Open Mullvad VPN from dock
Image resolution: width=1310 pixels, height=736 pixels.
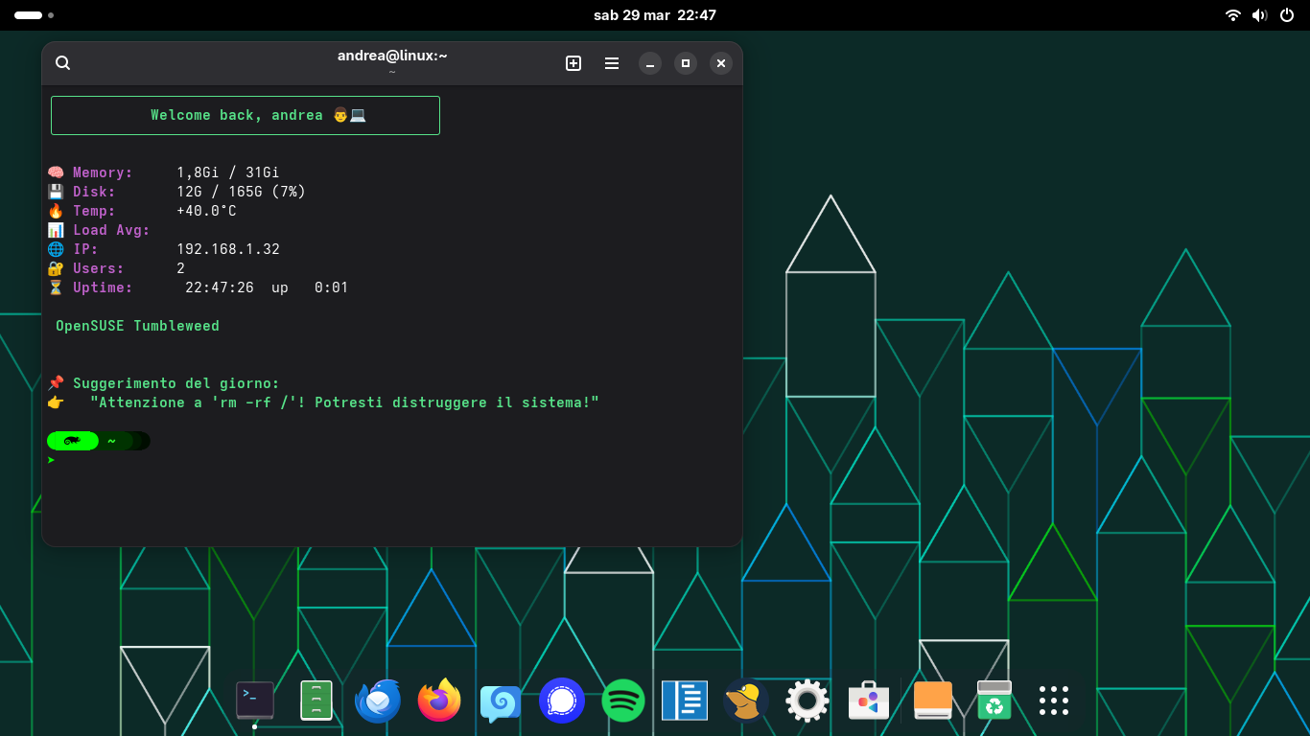(746, 701)
